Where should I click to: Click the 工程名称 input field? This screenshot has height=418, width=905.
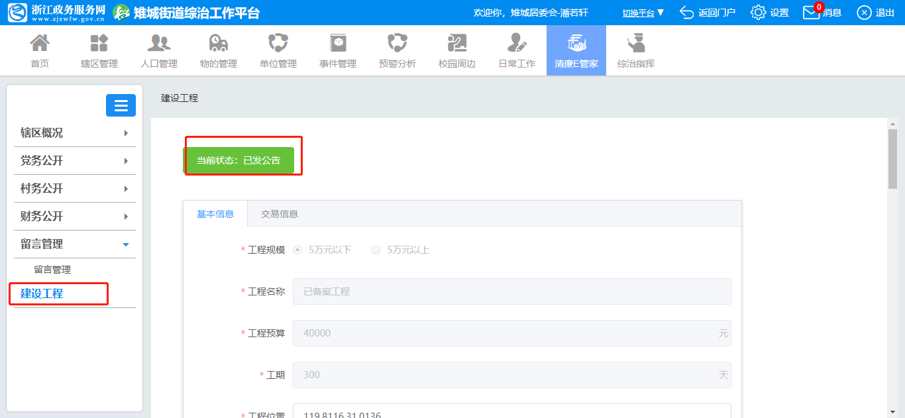[x=512, y=291]
